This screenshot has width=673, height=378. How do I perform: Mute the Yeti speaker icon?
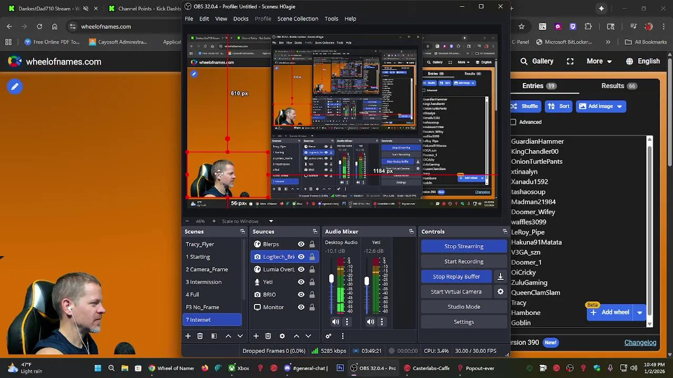coord(371,322)
